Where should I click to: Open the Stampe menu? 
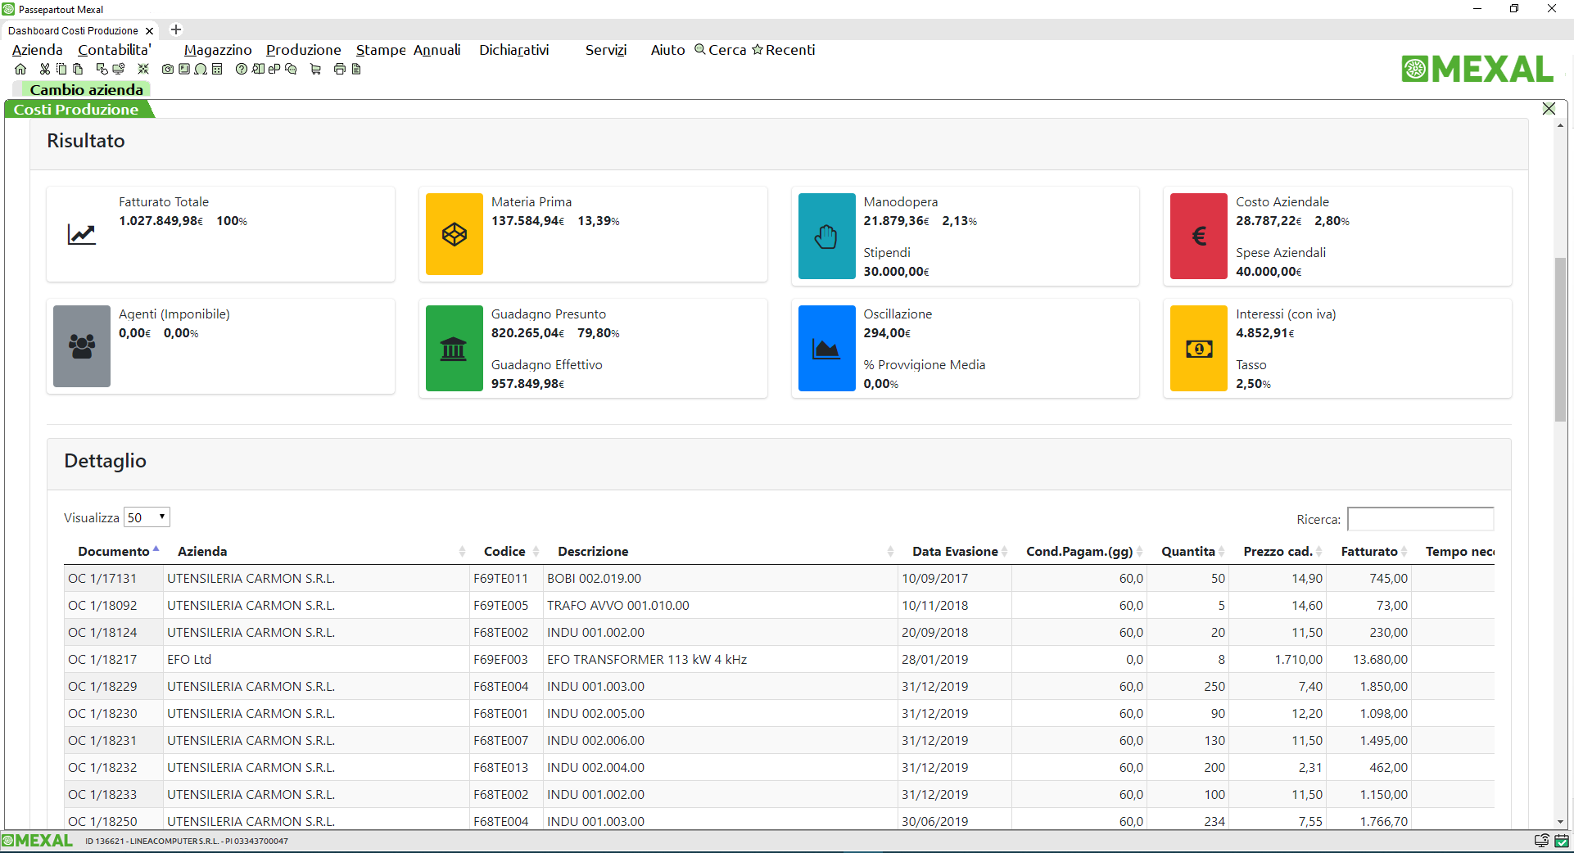point(381,50)
